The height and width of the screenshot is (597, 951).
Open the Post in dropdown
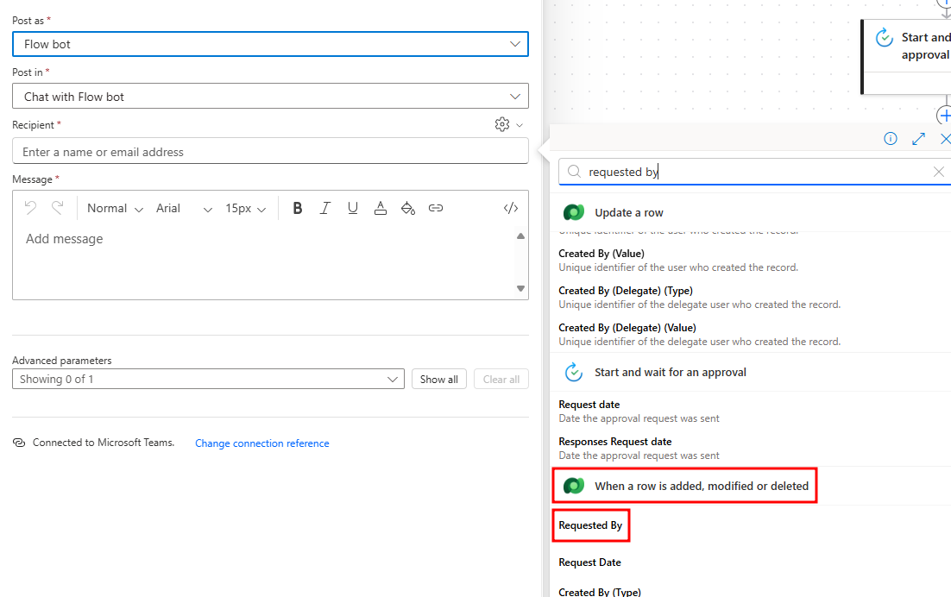(x=270, y=97)
